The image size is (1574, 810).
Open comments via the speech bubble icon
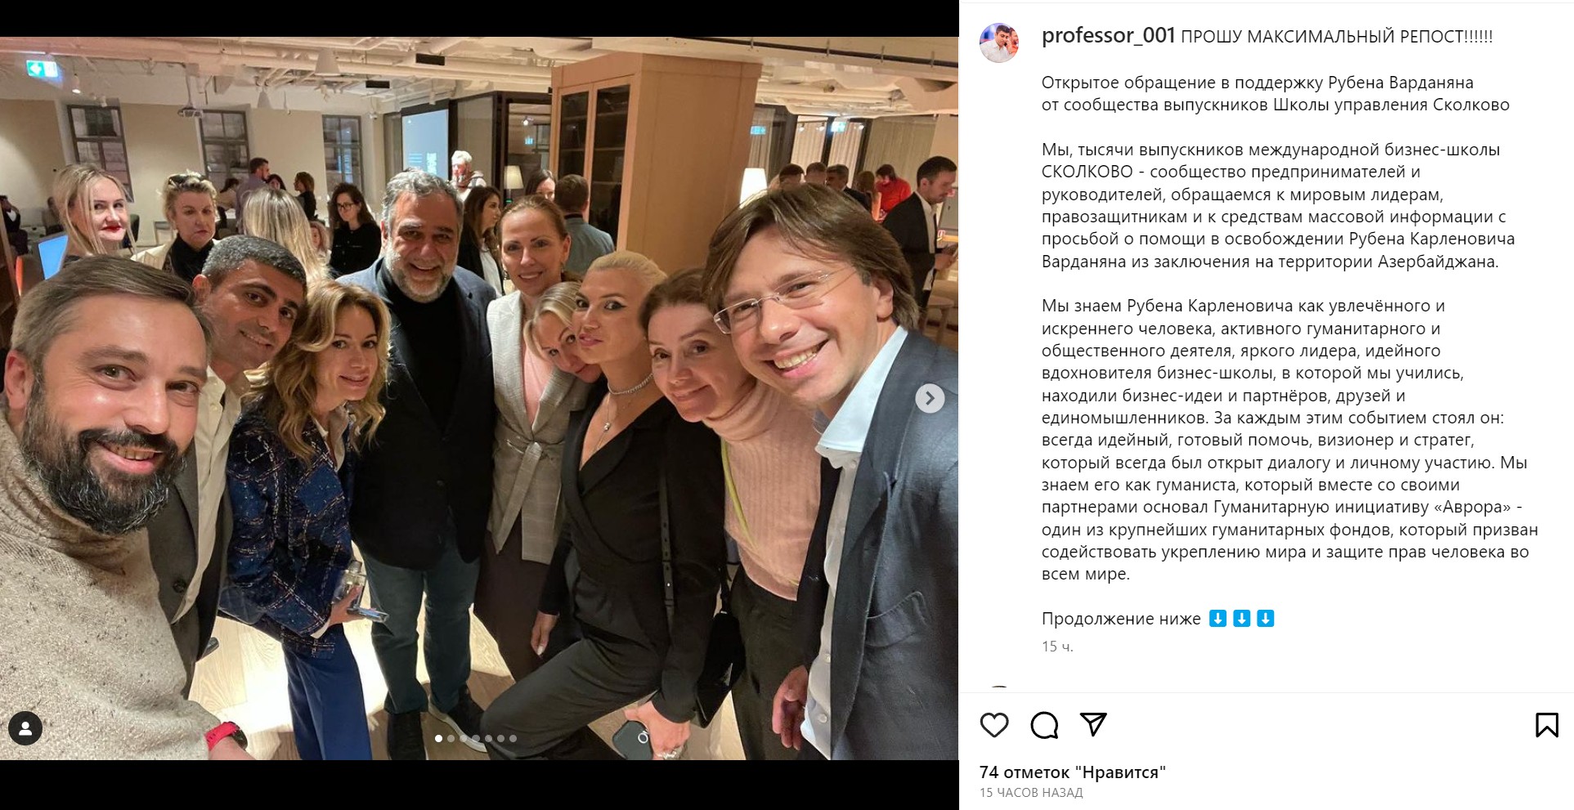coord(1044,725)
